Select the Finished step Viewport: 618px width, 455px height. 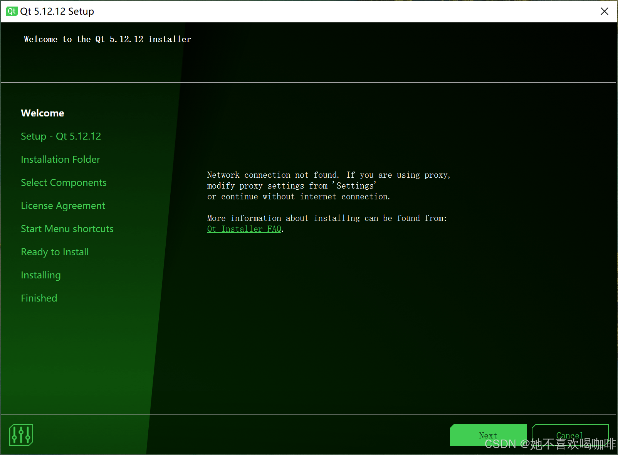(39, 298)
